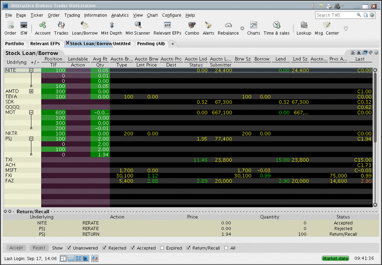This screenshot has width=382, height=265.
Task: Click scrollbar down arrow of table
Action: 375,205
